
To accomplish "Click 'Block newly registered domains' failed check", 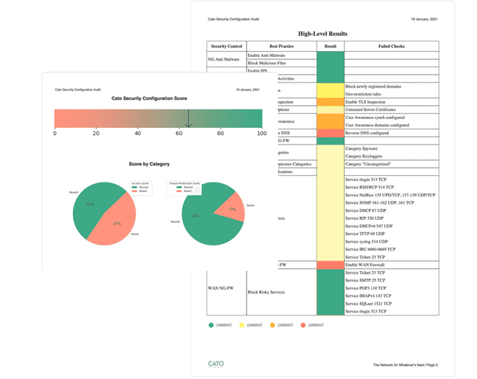I will point(373,86).
